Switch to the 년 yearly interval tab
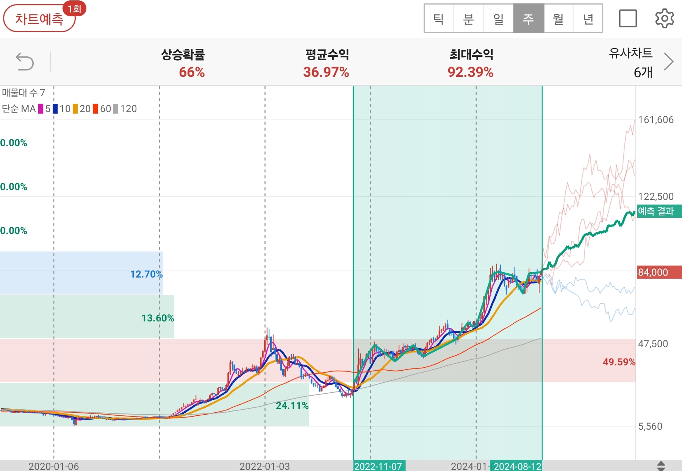The height and width of the screenshot is (471, 682). click(588, 19)
